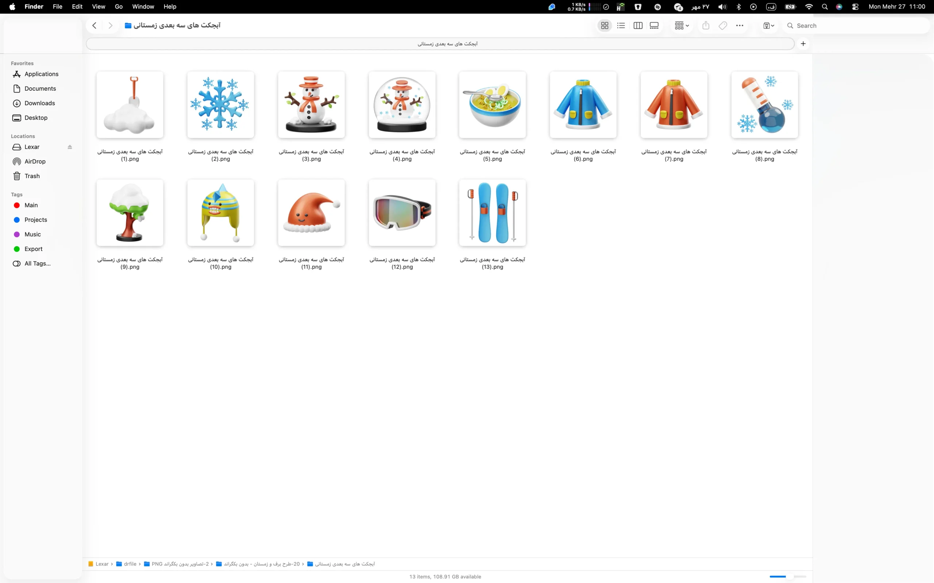Click the Share toolbar icon
Viewport: 934px width, 583px height.
click(x=706, y=26)
